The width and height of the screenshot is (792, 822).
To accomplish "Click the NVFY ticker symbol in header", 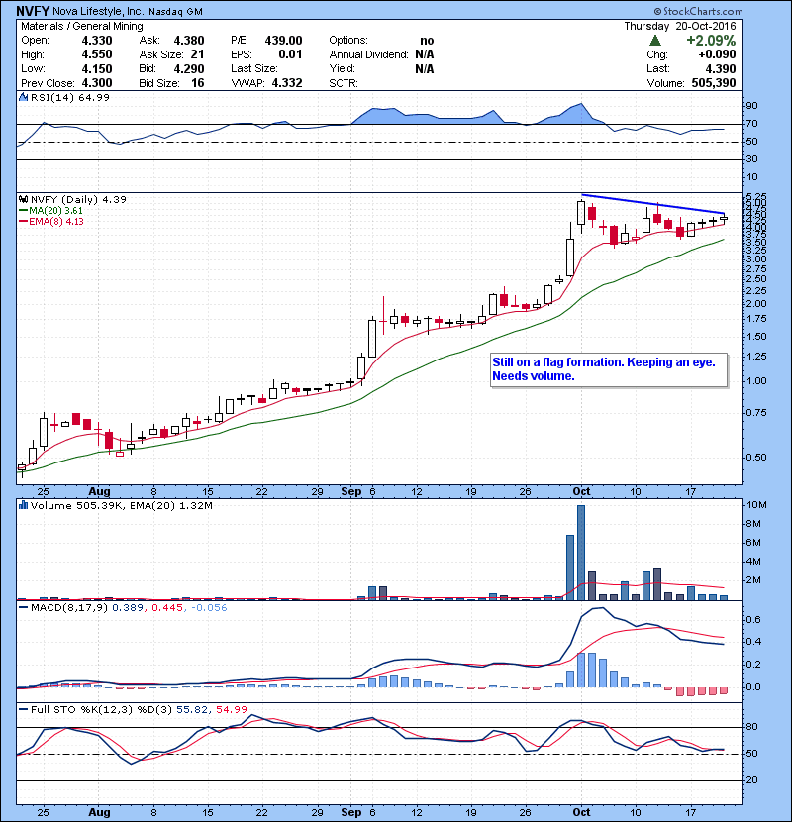I will (x=33, y=11).
